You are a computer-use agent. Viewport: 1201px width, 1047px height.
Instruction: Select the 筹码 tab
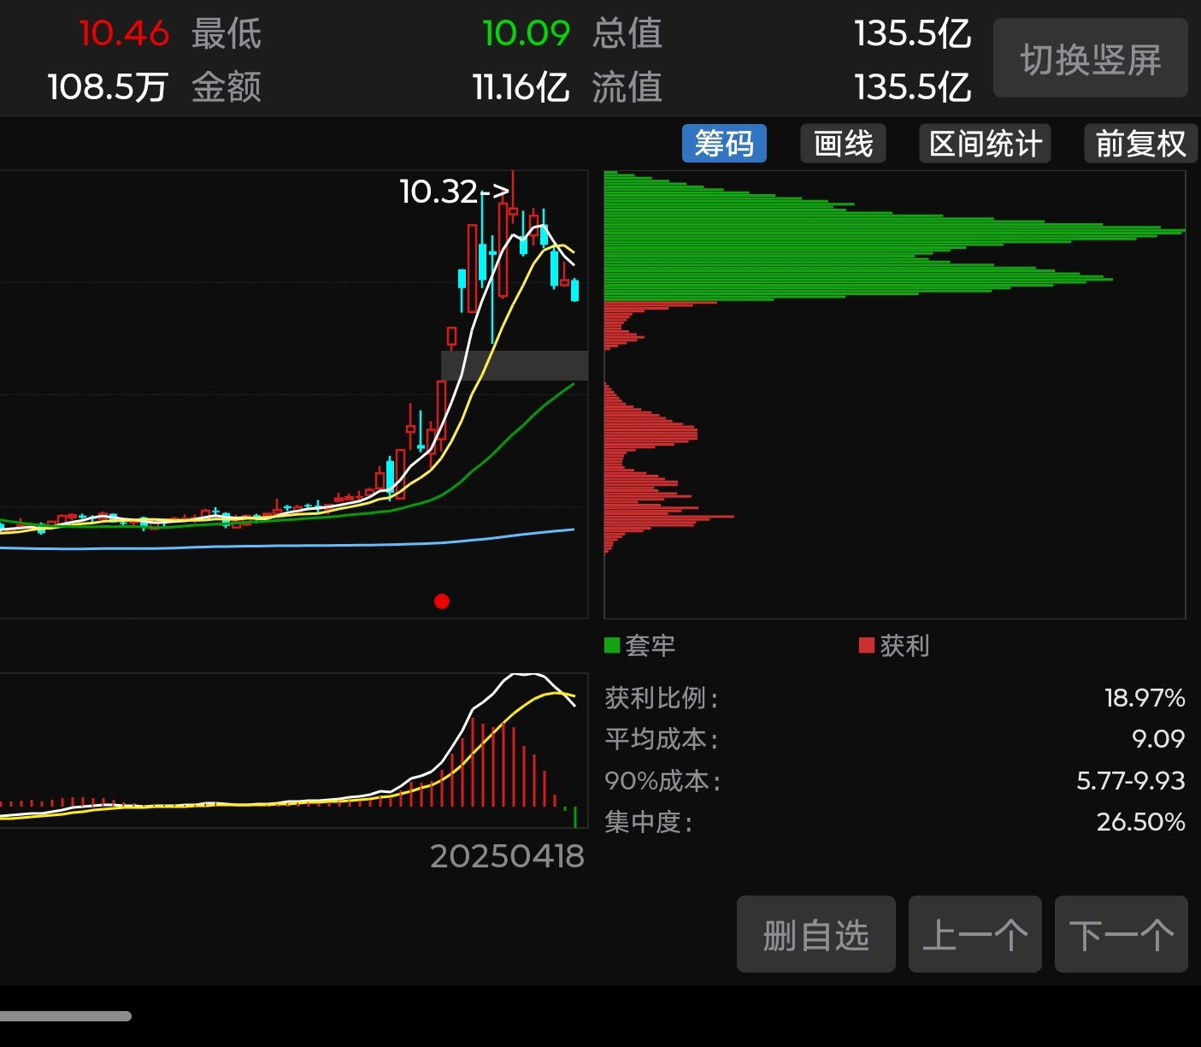pos(724,143)
